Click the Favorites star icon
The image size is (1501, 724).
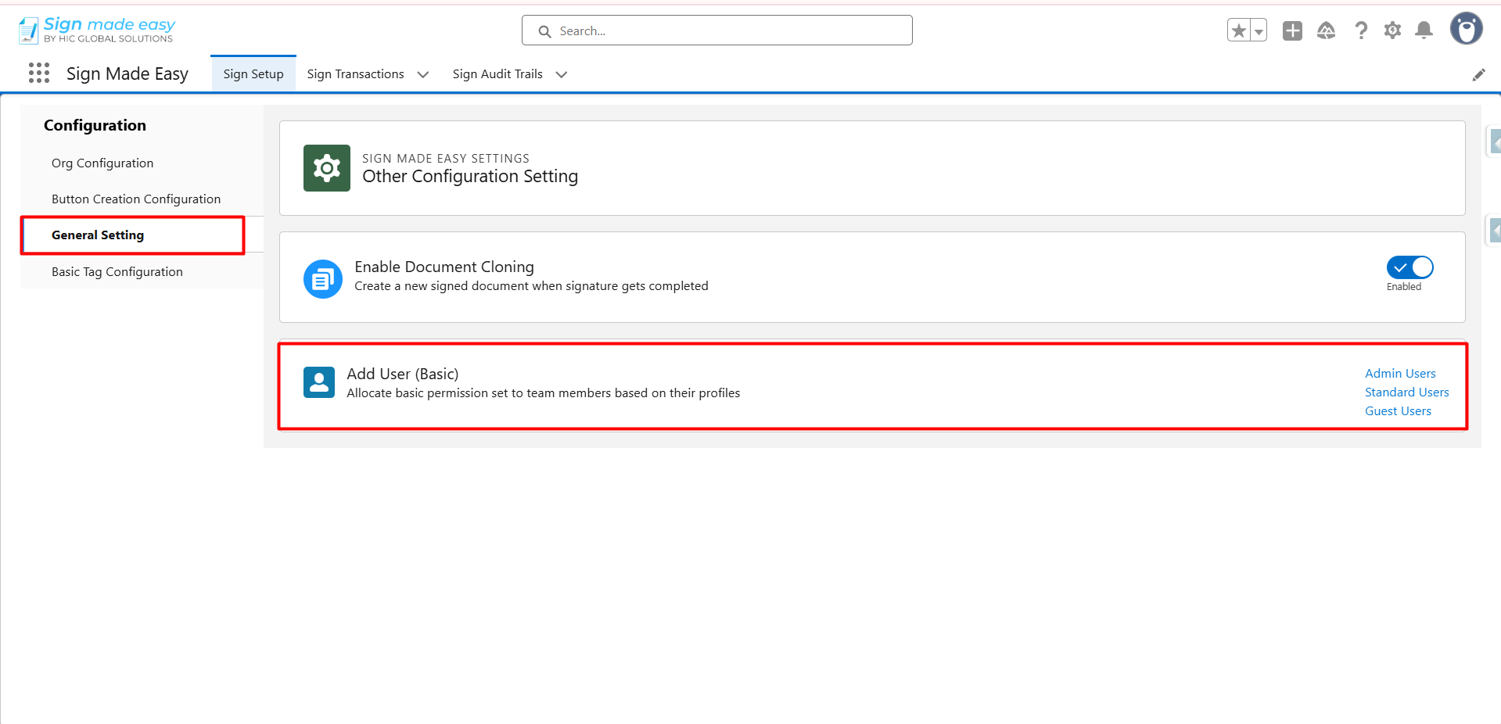1239,30
